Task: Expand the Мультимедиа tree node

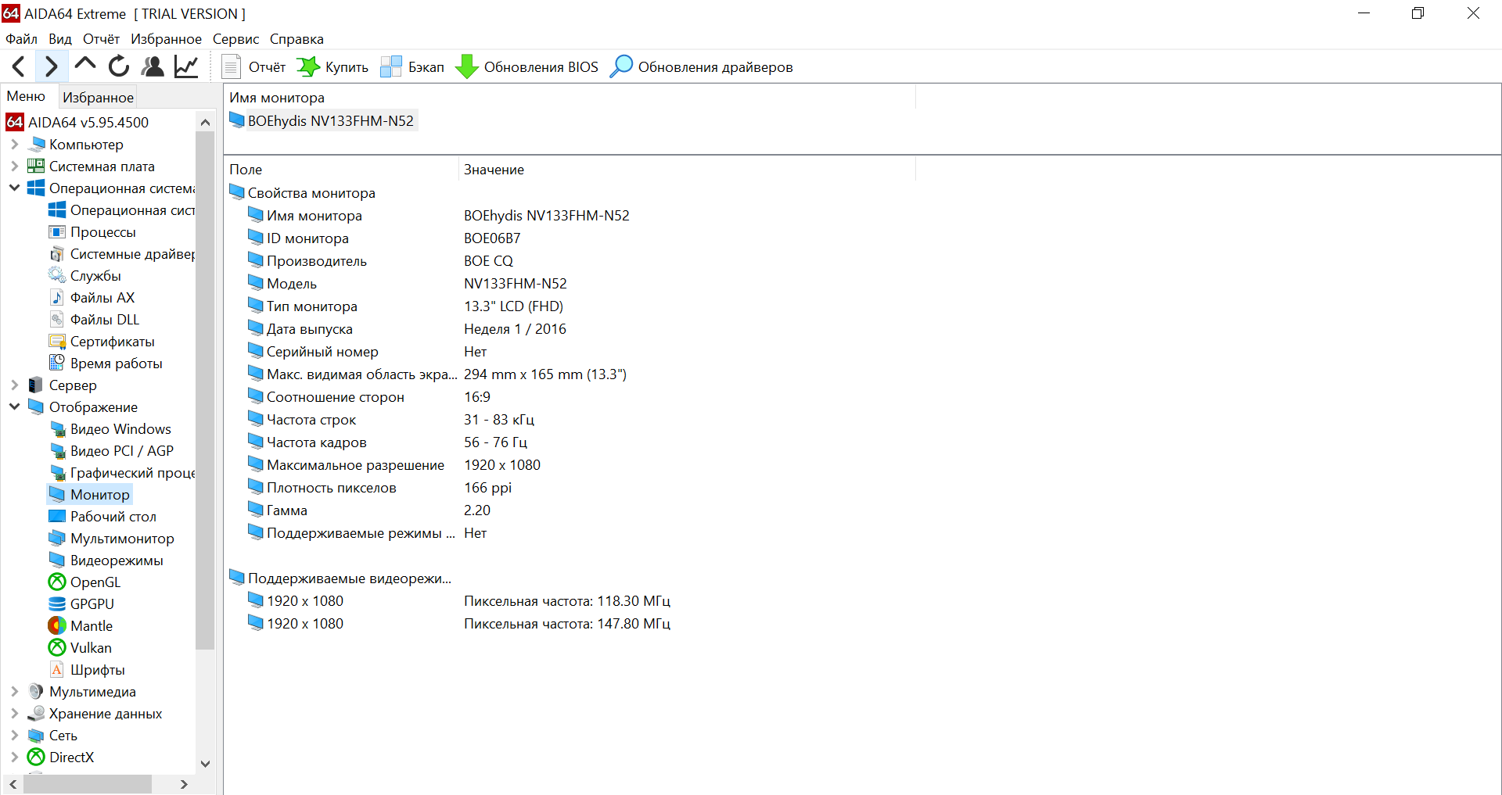Action: [x=14, y=691]
